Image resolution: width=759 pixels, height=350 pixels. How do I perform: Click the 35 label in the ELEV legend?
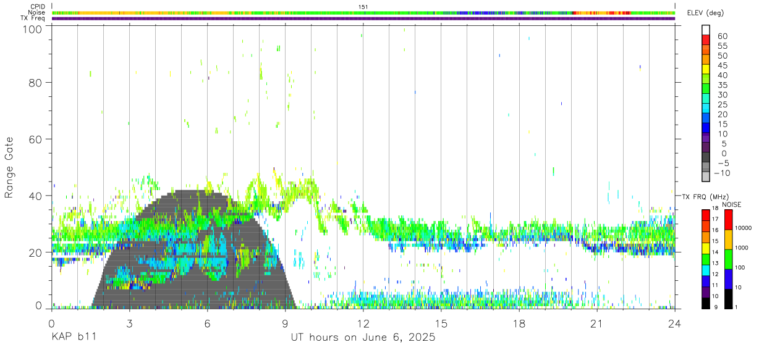tap(722, 85)
